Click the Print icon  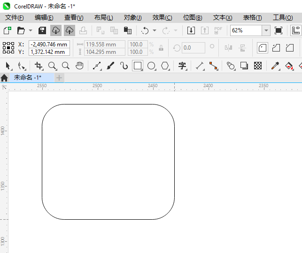coord(83,30)
